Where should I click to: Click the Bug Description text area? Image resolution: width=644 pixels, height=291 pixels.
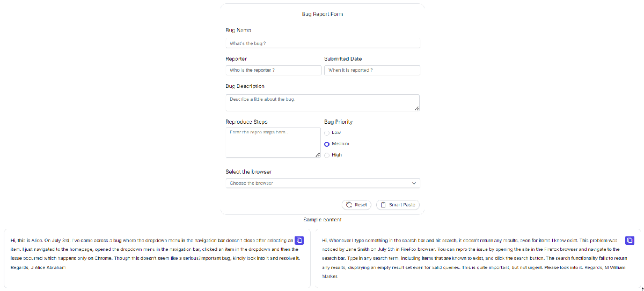point(321,102)
